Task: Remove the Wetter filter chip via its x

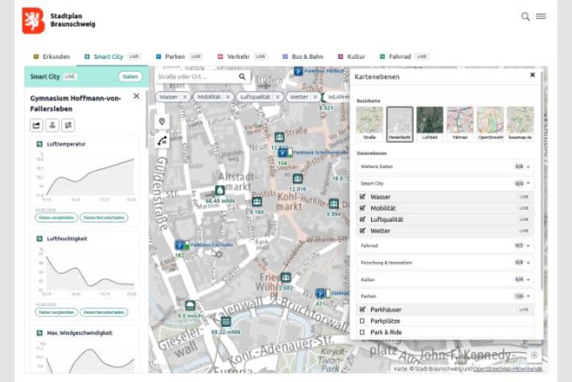Action: point(315,97)
